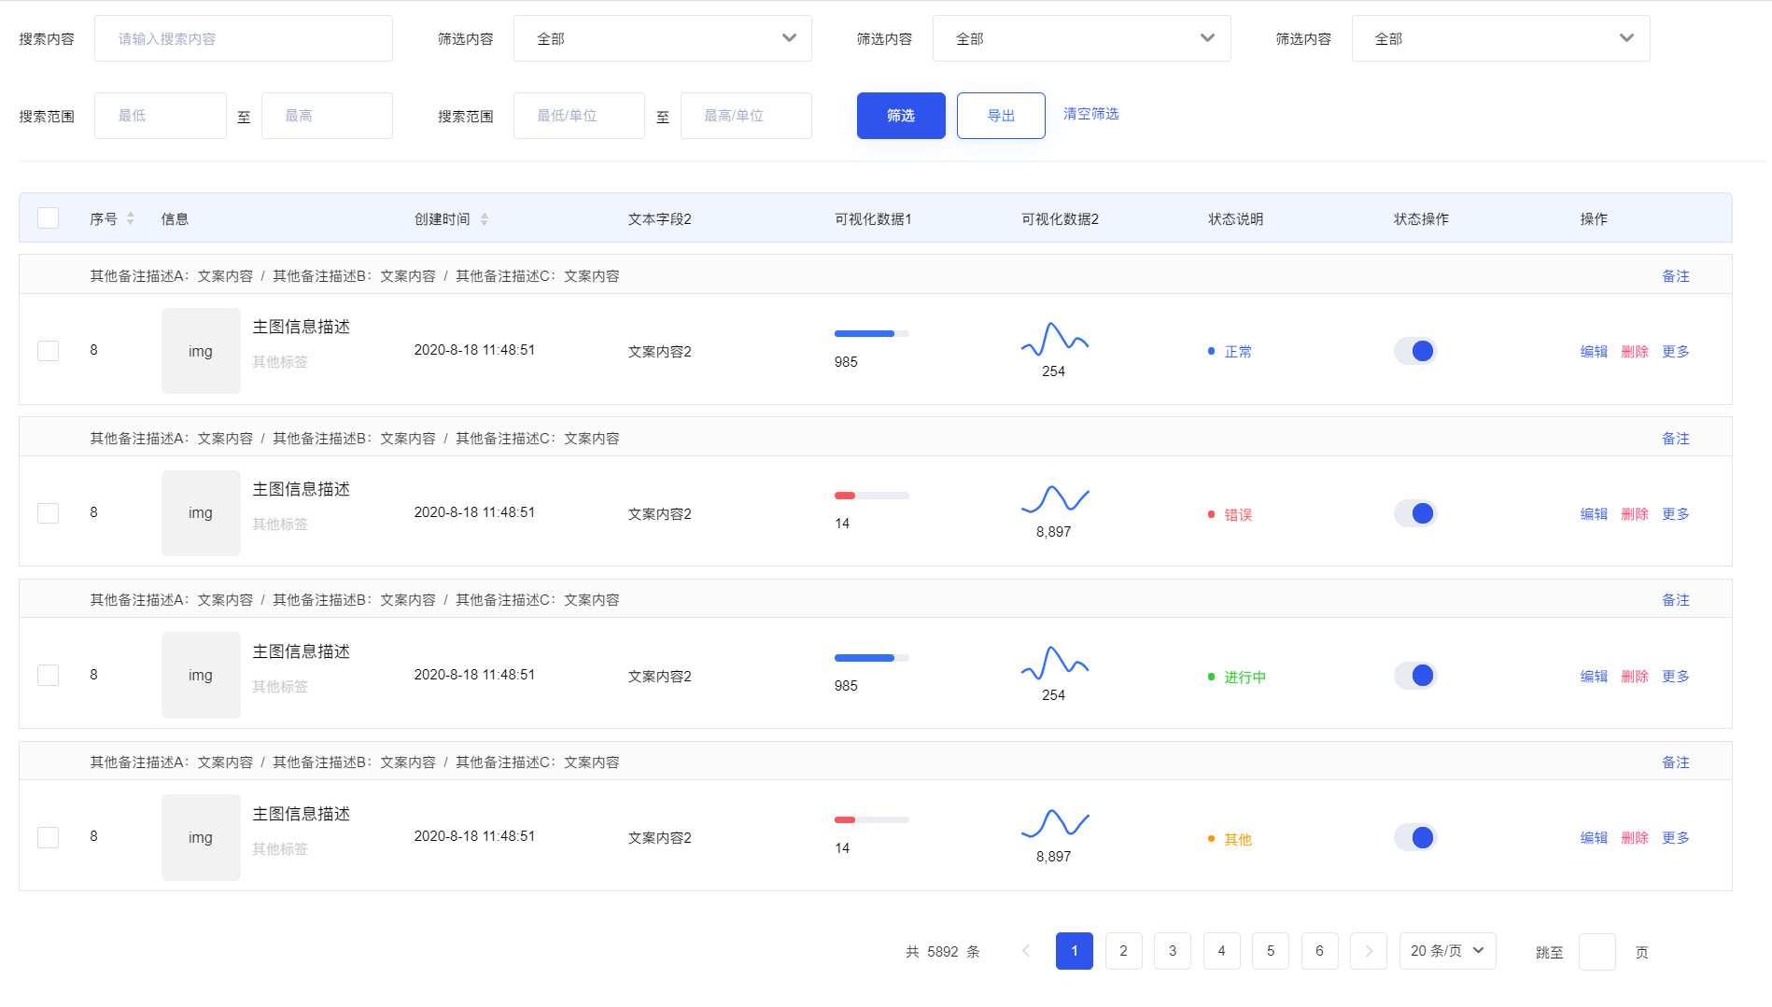
Task: Click the 序号 sort arrows icon
Action: (131, 218)
